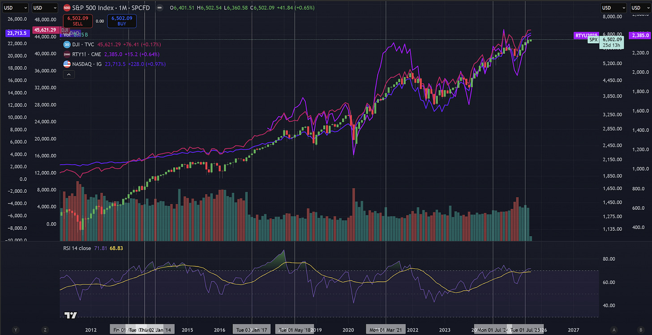Image resolution: width=652 pixels, height=335 pixels.
Task: Click the Mon 01 Mar '21 date marker
Action: (x=385, y=330)
